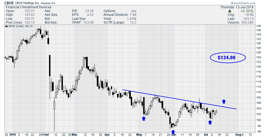267x137 pixels.
Task: Click the date Thursday 12-Jul-2018
Action: (237, 7)
